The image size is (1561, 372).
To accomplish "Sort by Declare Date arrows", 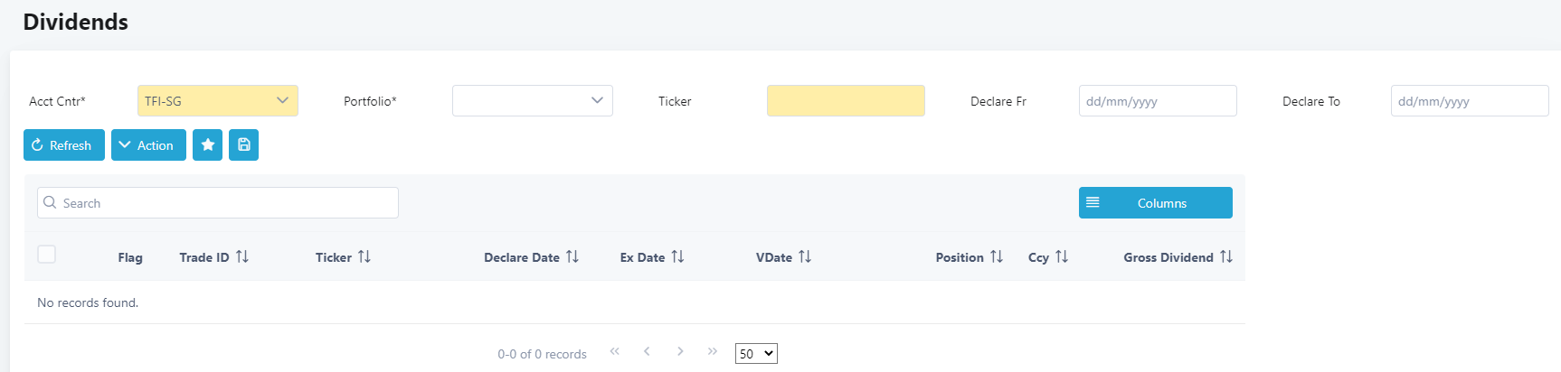I will [x=572, y=257].
